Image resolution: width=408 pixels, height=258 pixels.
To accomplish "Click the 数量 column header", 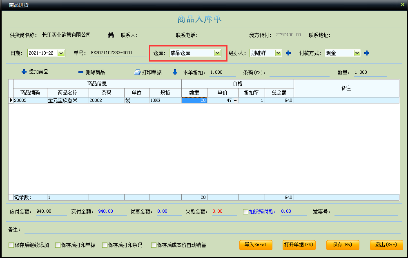I will point(194,93).
